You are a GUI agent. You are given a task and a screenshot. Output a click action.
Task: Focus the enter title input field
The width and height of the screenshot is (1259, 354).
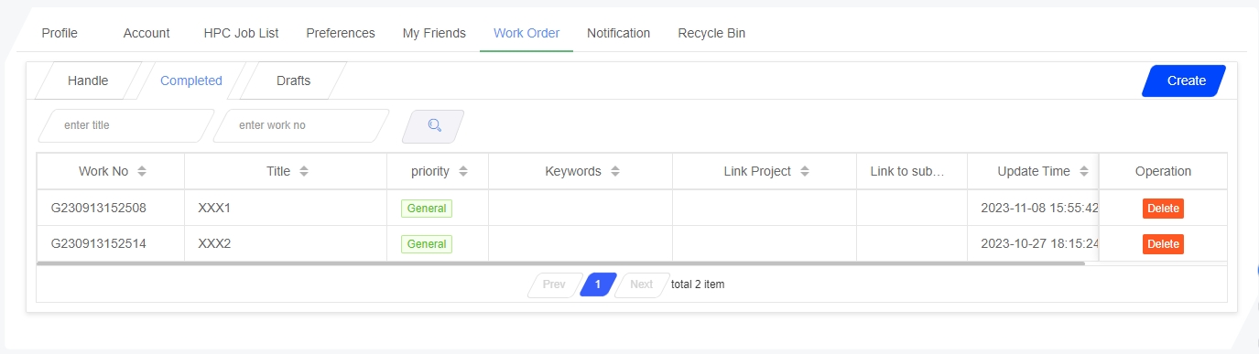coord(125,125)
